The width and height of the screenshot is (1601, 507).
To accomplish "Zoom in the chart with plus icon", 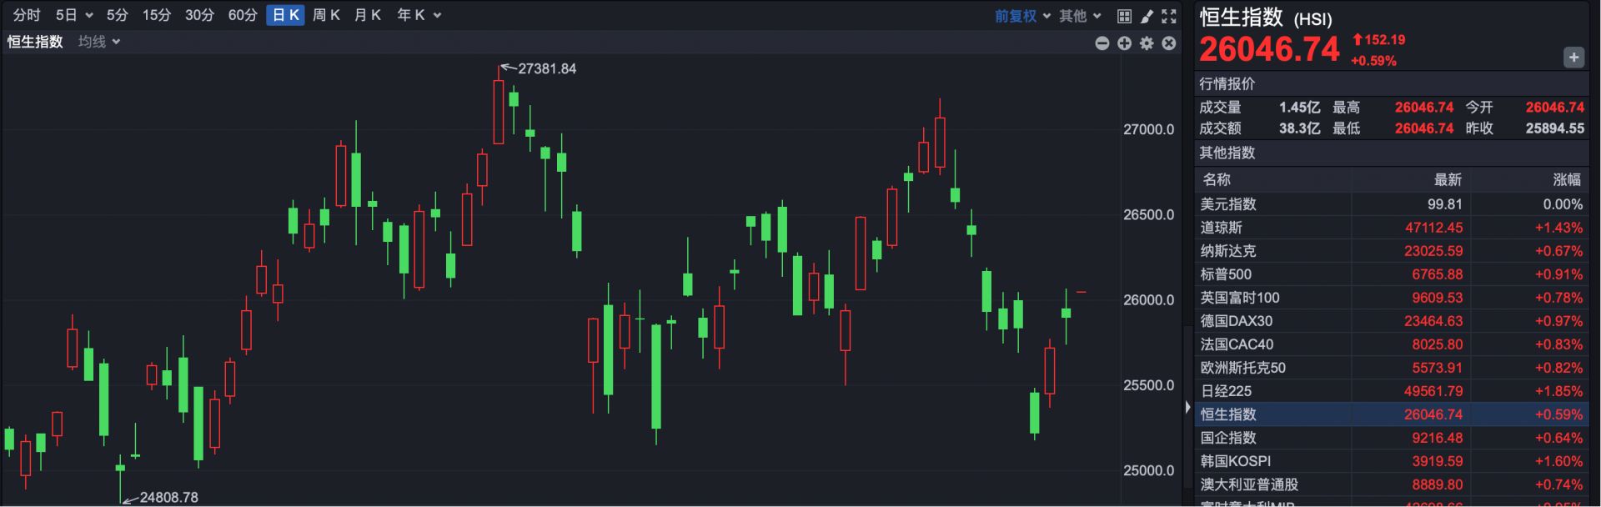I will click(x=1124, y=43).
